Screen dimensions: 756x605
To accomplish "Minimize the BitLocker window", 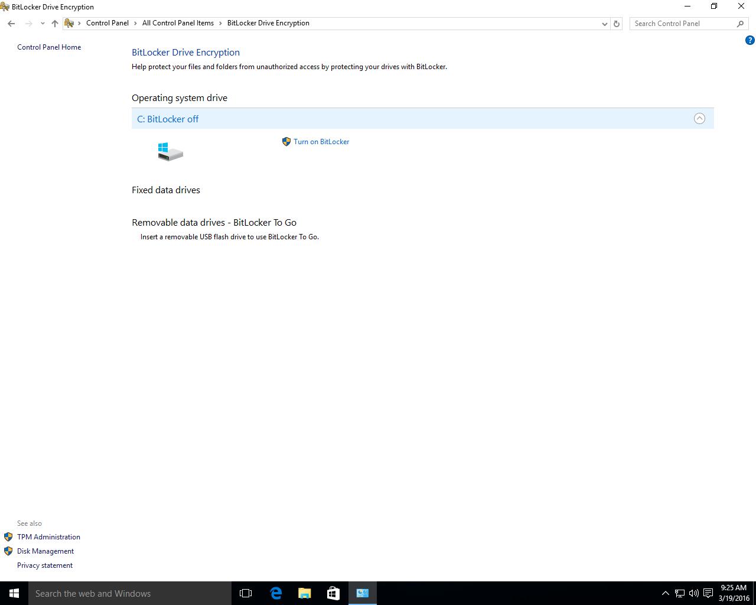I will [x=687, y=6].
